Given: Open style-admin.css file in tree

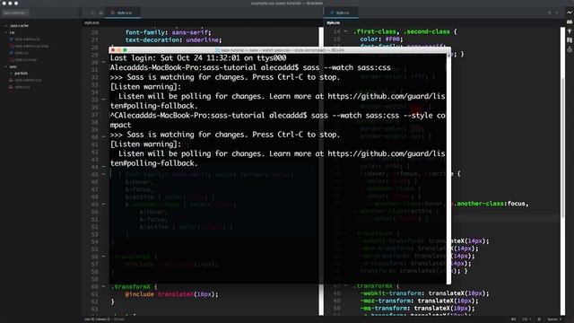Looking at the screenshot, I should tap(27, 39).
